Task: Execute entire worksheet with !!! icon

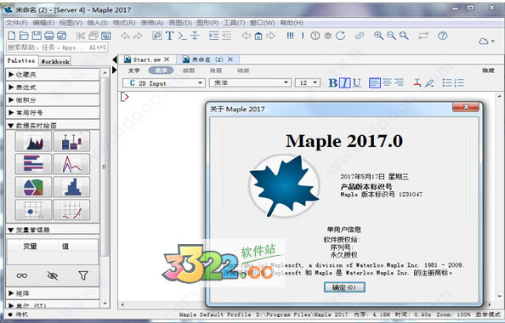Action: [290, 36]
